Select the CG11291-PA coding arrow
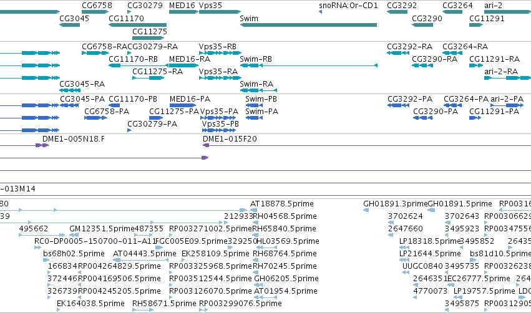531x313 pixels. tap(475, 118)
